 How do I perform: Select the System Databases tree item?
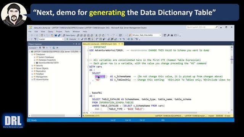pos(46,57)
